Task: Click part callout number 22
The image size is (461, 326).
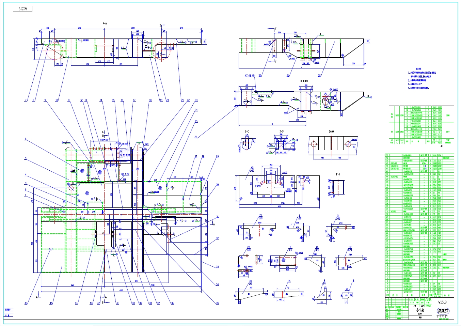Action: pos(188,100)
